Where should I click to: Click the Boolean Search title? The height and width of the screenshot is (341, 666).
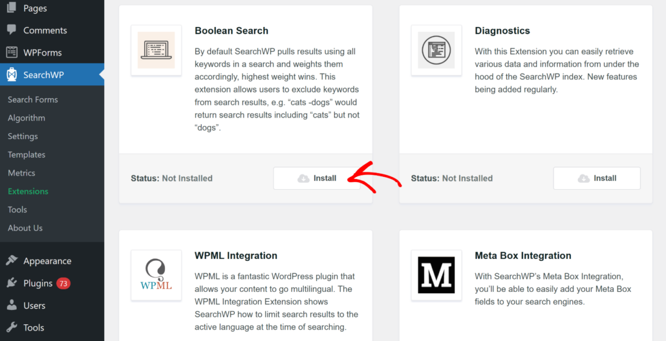[231, 30]
